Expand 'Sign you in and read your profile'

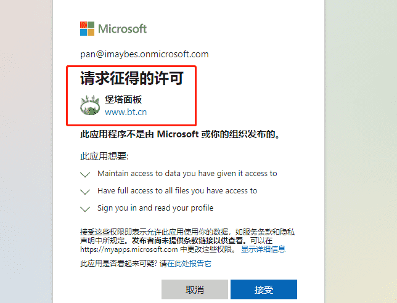(85, 209)
